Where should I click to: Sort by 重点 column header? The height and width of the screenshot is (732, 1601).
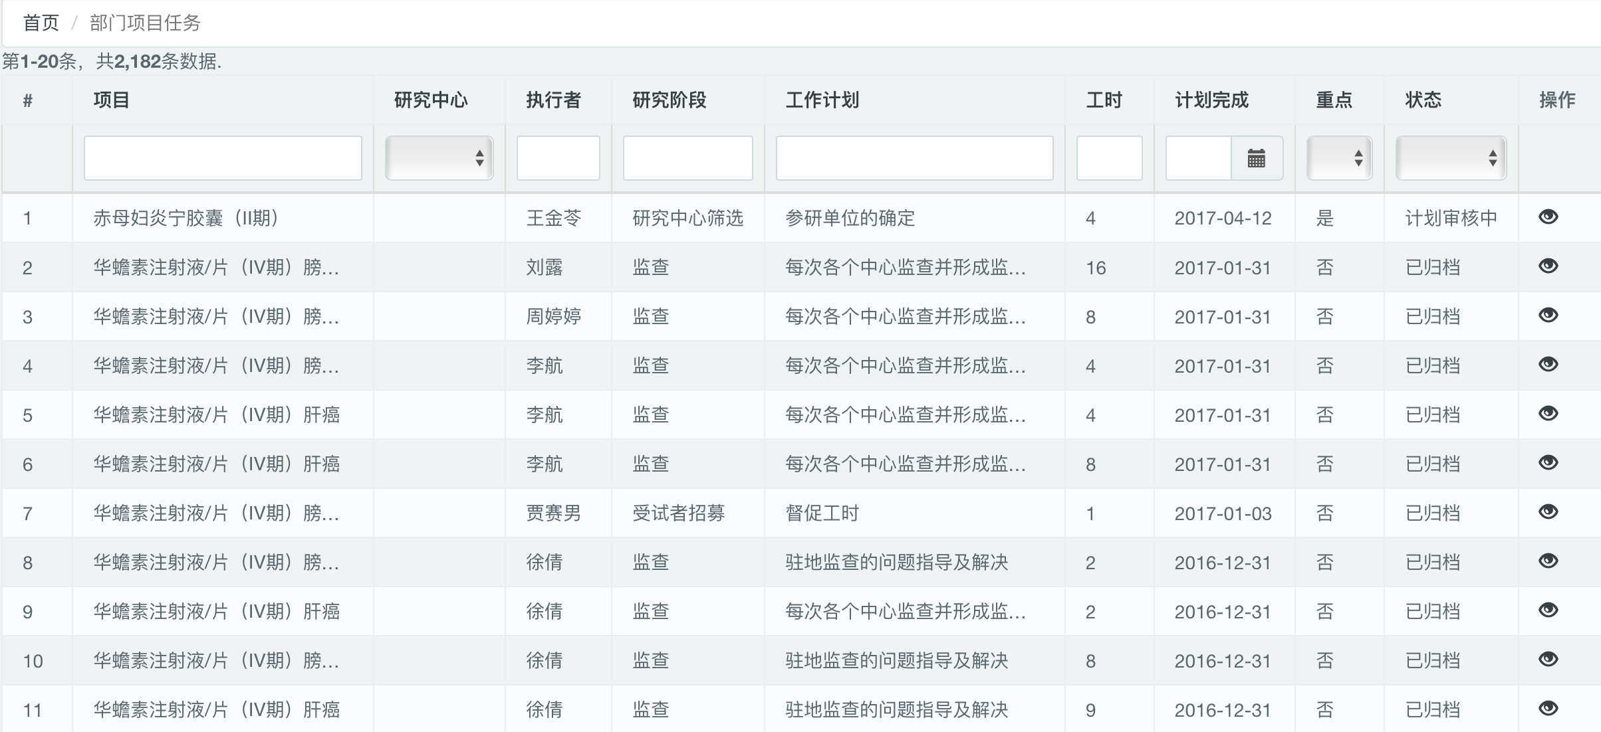pos(1334,100)
